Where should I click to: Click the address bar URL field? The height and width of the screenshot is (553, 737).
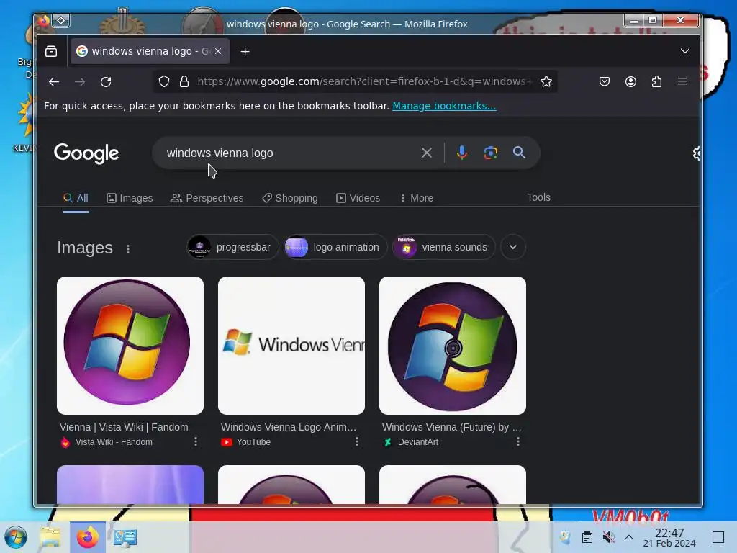tap(364, 81)
